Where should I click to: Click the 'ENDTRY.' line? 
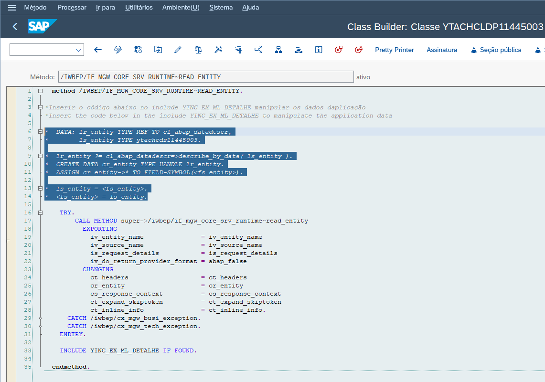73,334
